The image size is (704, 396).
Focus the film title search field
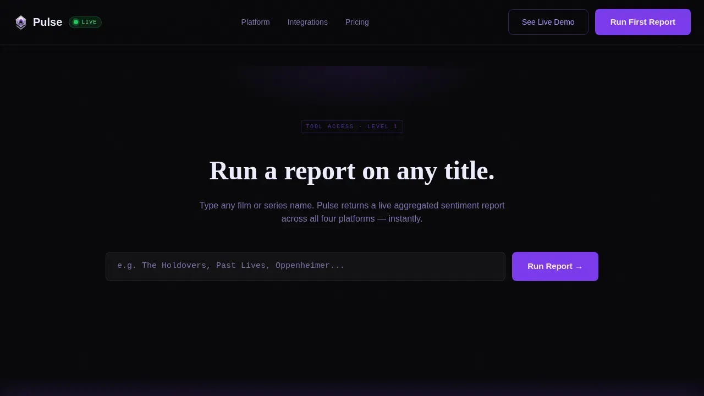(305, 266)
